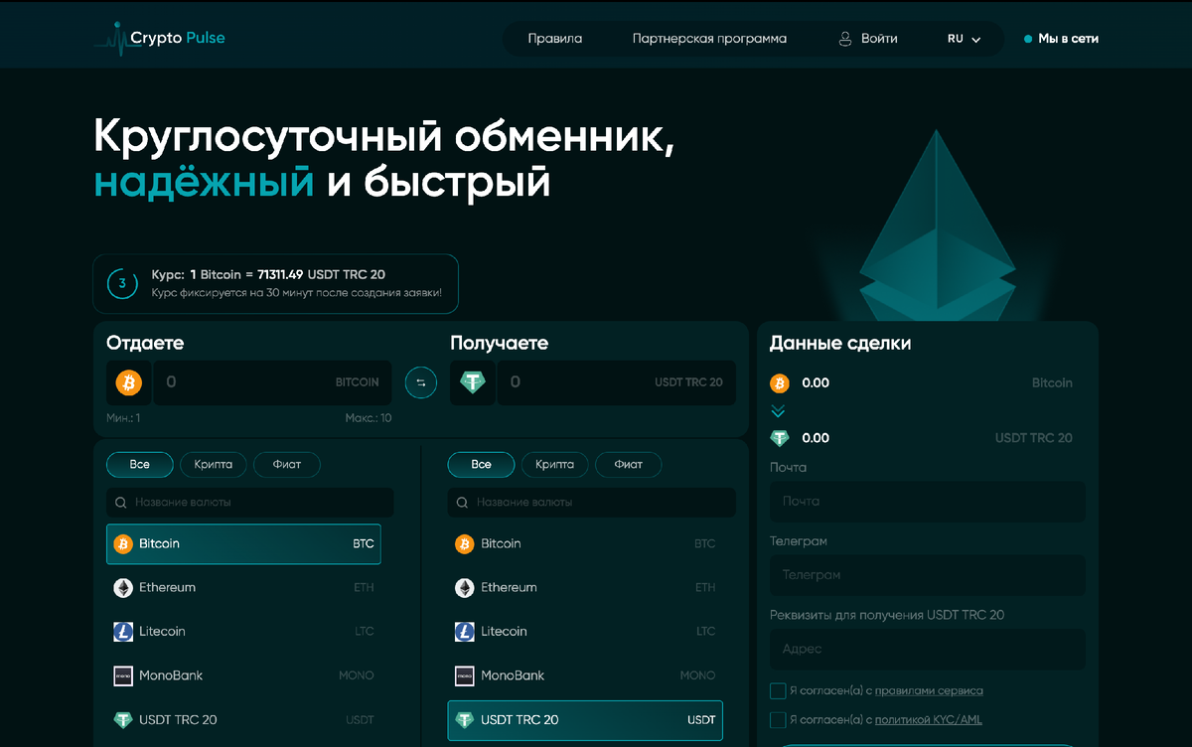Click the Crypto Pulse logo
Viewport: 1192px width, 747px height.
(160, 38)
